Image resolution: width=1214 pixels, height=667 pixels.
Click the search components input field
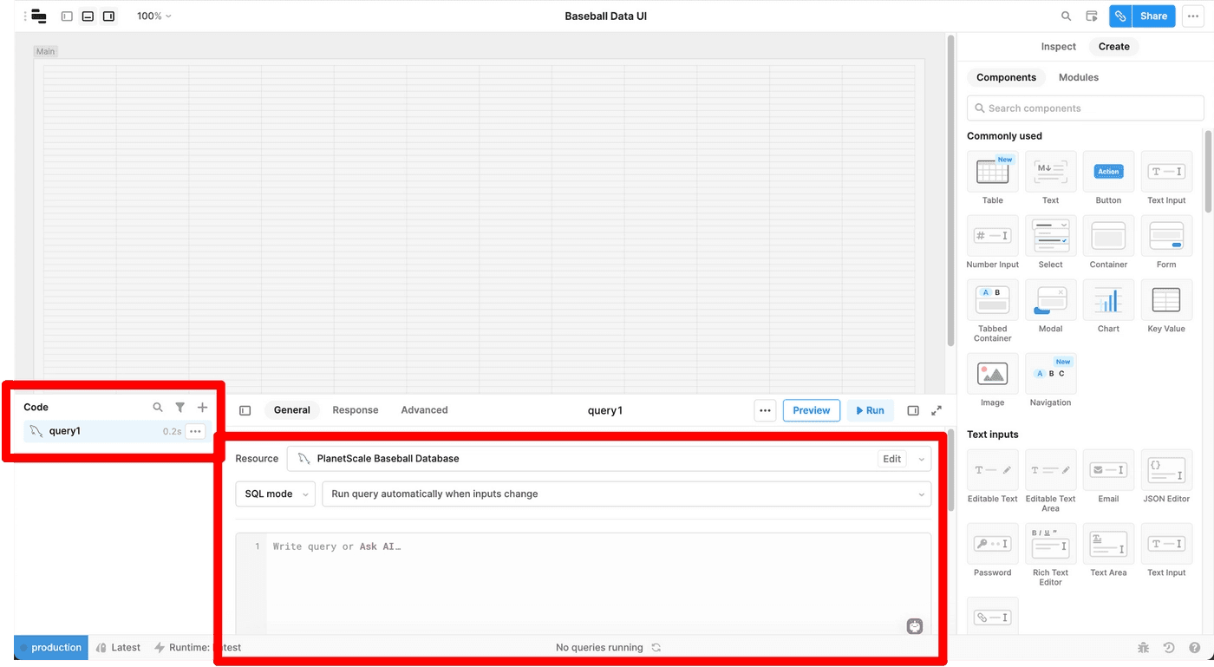coord(1084,108)
